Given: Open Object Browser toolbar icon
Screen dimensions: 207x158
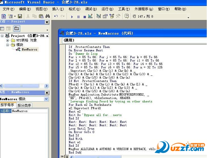Looking at the screenshot, I should click(x=112, y=16).
